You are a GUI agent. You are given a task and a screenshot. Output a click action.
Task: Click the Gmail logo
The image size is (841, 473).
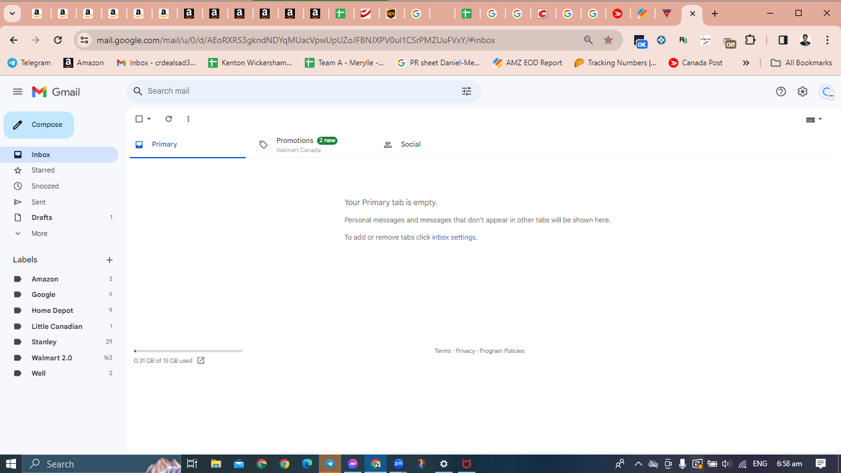pos(56,92)
